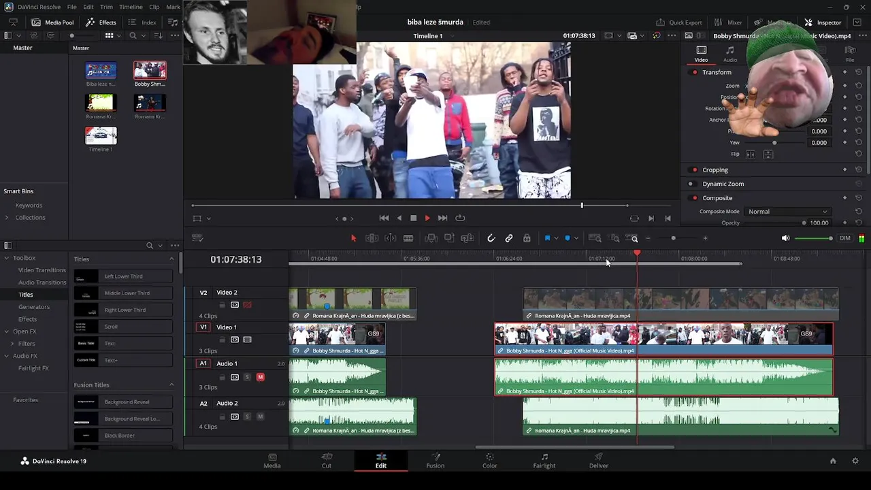Open Timeline View Options icon
The height and width of the screenshot is (490, 871).
197,238
